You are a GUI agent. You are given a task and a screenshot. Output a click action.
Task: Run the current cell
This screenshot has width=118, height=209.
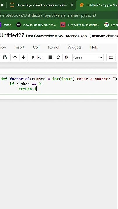(38, 57)
